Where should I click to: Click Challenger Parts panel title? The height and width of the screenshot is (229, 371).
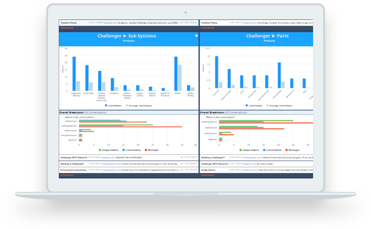click(x=267, y=36)
